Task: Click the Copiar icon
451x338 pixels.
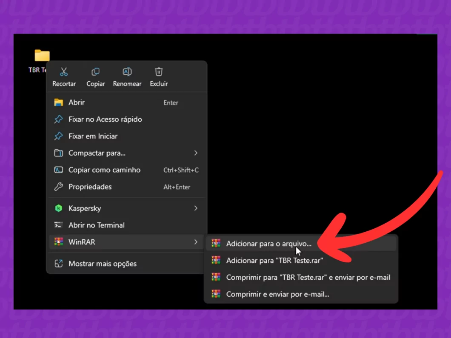Action: (95, 71)
